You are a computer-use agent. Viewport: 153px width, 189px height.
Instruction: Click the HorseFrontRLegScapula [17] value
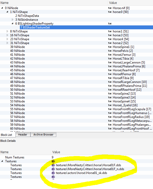[x=132, y=109]
